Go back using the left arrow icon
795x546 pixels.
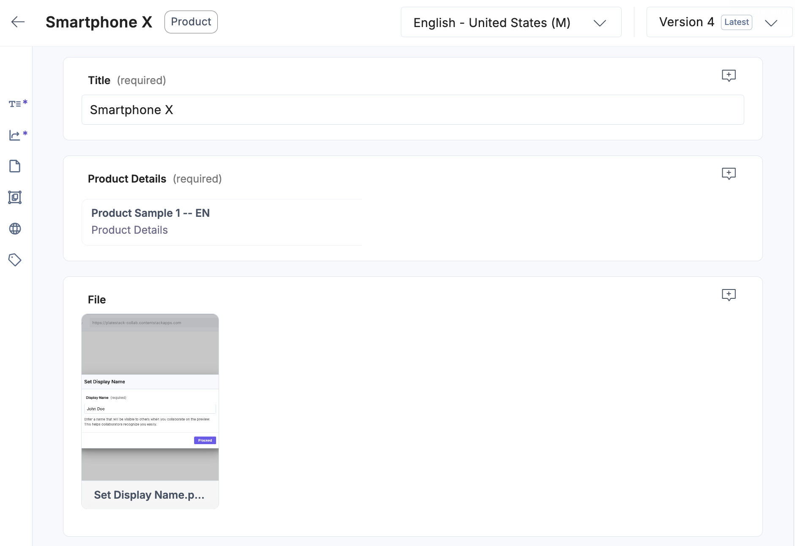click(18, 22)
